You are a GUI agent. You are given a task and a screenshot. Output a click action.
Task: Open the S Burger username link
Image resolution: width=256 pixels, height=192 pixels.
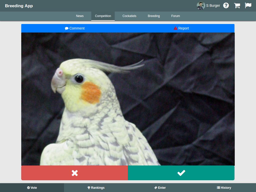[213, 5]
